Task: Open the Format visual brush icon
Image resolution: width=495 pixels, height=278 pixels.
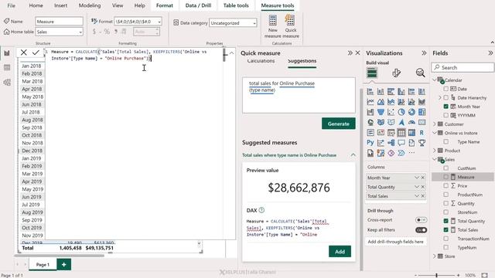Action: 396,73
